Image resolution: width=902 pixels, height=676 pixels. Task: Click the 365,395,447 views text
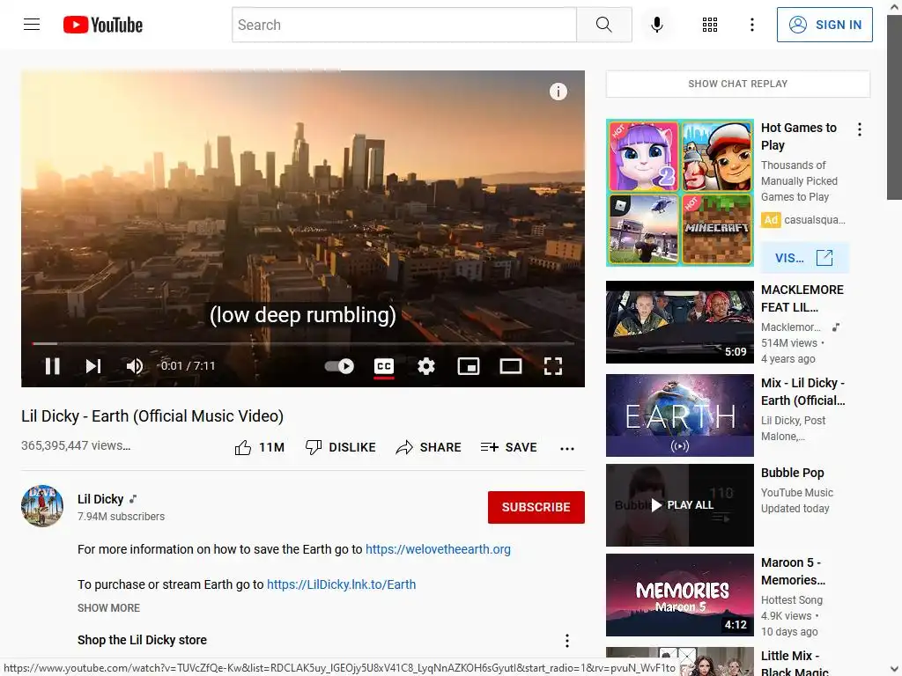click(x=76, y=445)
